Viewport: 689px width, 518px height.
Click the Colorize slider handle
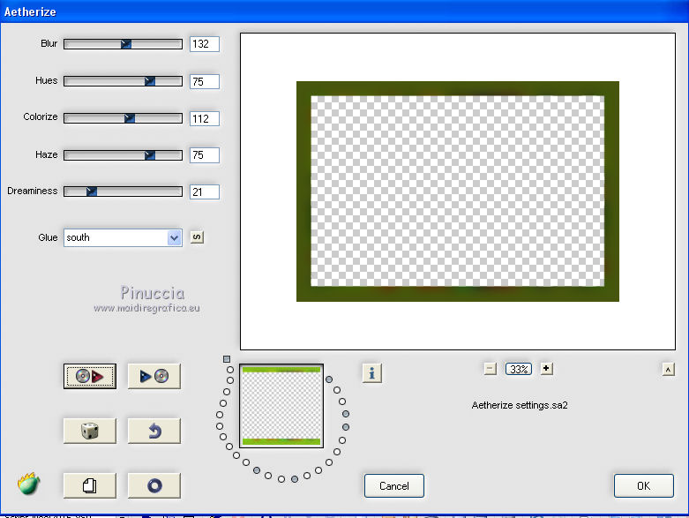tap(129, 118)
